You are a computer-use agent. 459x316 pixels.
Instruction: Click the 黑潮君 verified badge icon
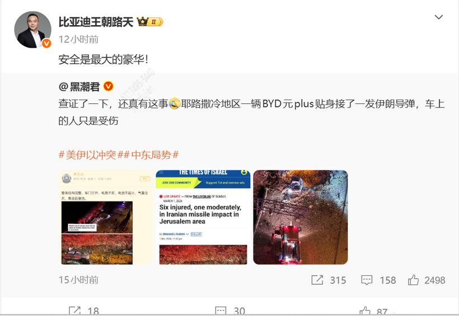[108, 86]
